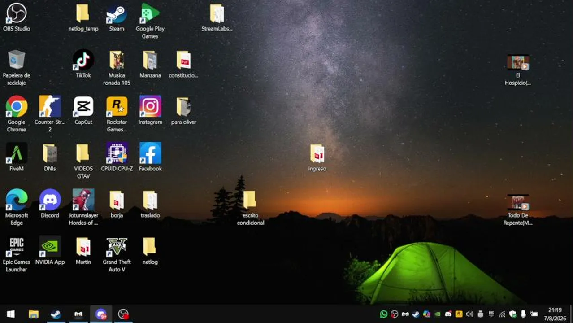Select the VIDEOS GTAV folder
Image resolution: width=573 pixels, height=323 pixels.
point(83,161)
